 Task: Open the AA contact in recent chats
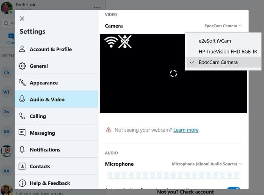[6, 171]
